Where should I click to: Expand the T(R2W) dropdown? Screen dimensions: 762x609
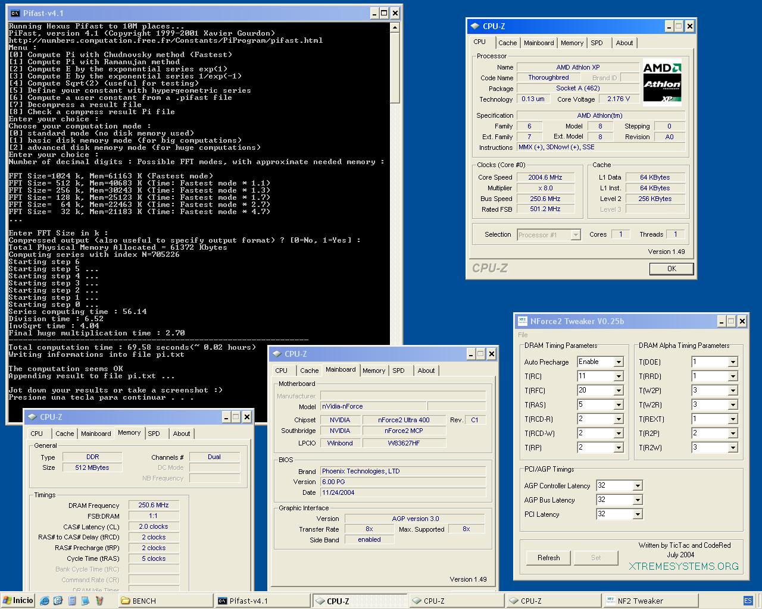(733, 448)
